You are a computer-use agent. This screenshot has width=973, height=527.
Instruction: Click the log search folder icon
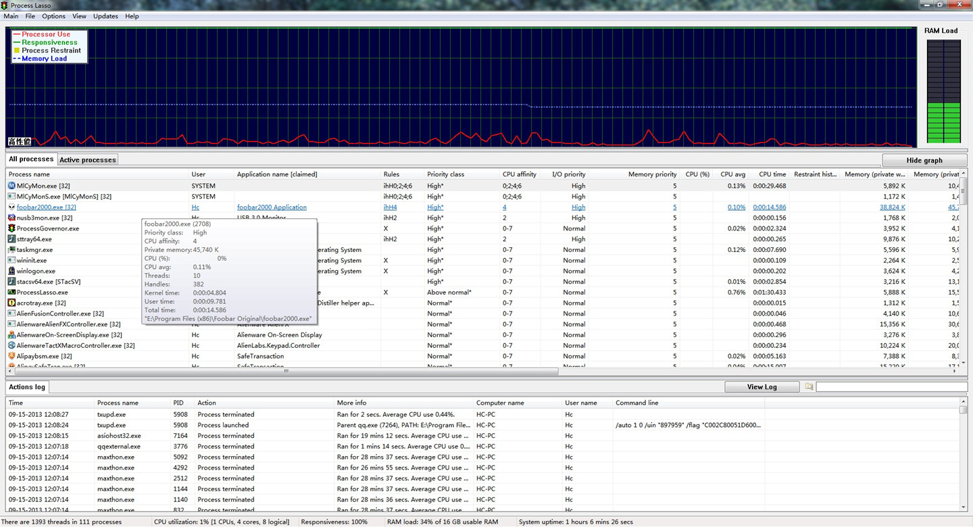809,387
